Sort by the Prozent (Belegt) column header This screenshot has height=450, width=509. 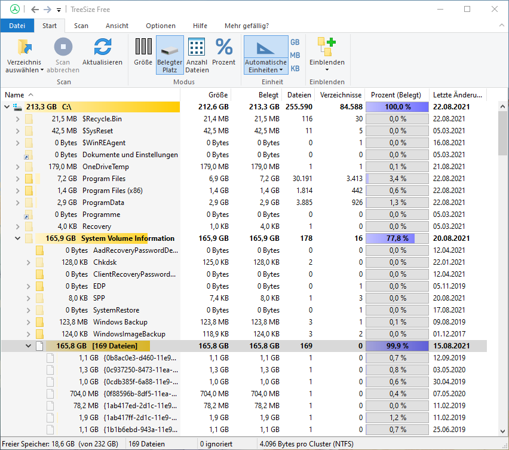395,95
